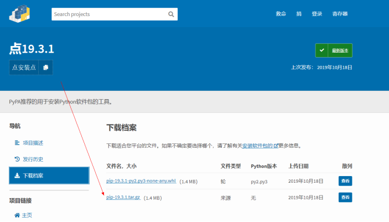The height and width of the screenshot is (222, 389).
Task: View hashes for the tar.gz file row
Action: [x=345, y=198]
